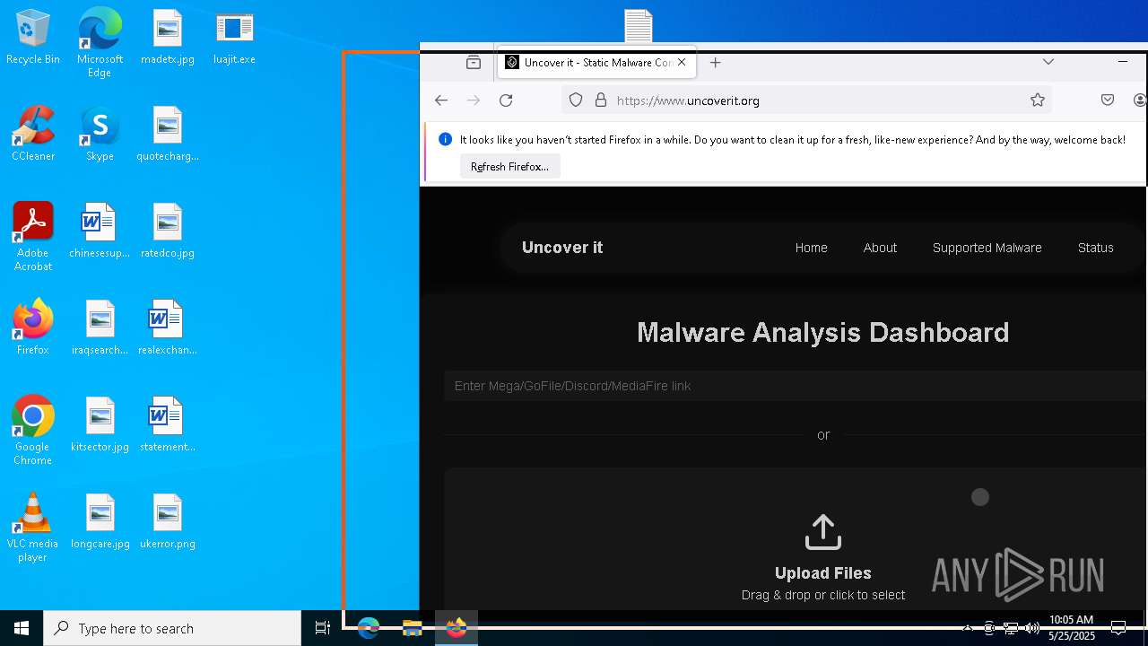
Task: Open the volume control in tray
Action: tap(1032, 628)
